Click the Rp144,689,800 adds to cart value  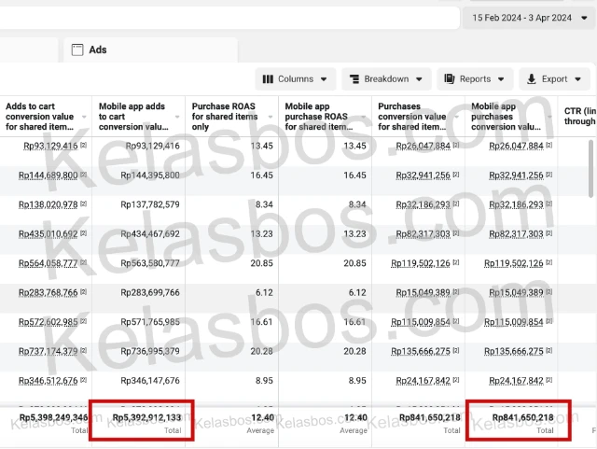tap(49, 175)
